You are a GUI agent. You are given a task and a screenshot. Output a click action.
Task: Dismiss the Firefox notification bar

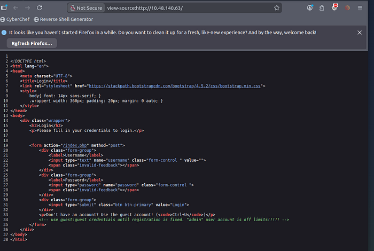click(x=360, y=33)
